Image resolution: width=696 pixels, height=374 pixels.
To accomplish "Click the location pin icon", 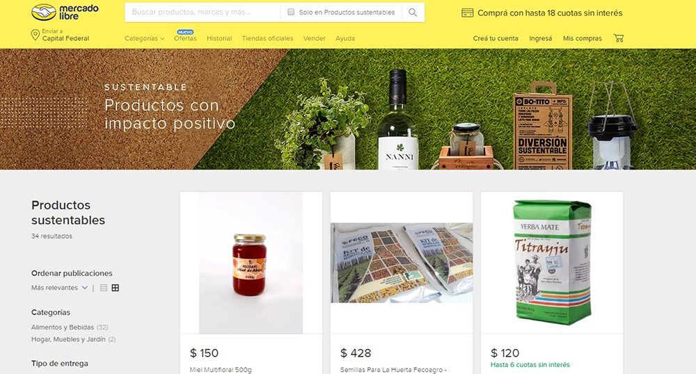I will point(35,35).
